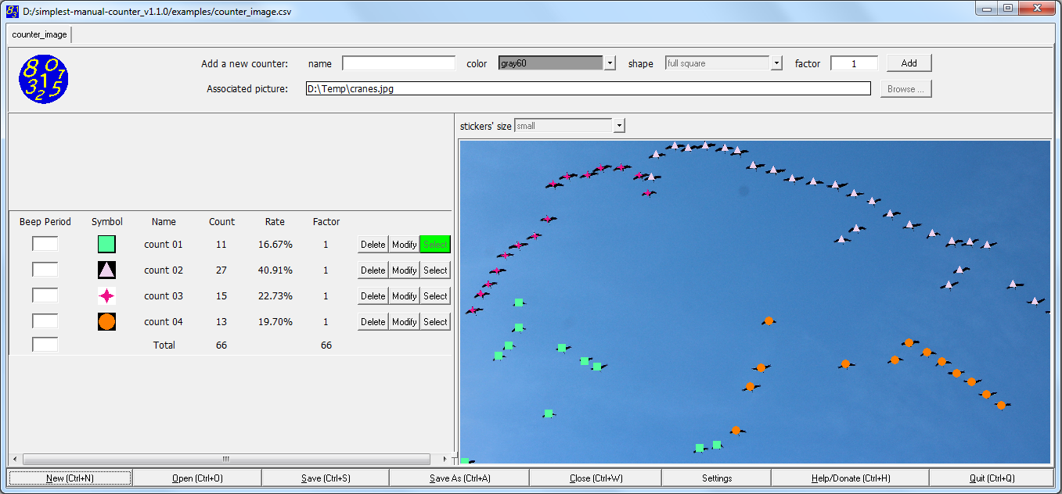This screenshot has width=1062, height=494.
Task: Open the stickers' size dropdown
Action: (619, 125)
